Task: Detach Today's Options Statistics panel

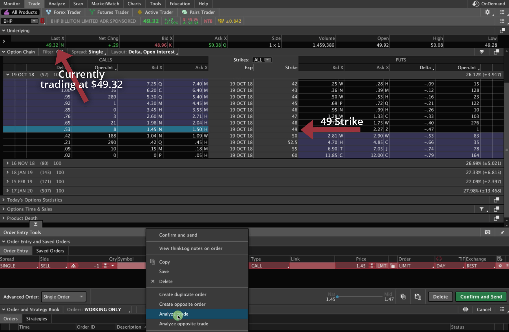Action: 496,200
